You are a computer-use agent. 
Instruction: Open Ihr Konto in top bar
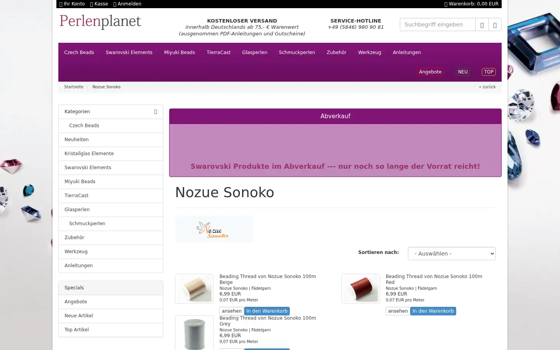[x=72, y=4]
